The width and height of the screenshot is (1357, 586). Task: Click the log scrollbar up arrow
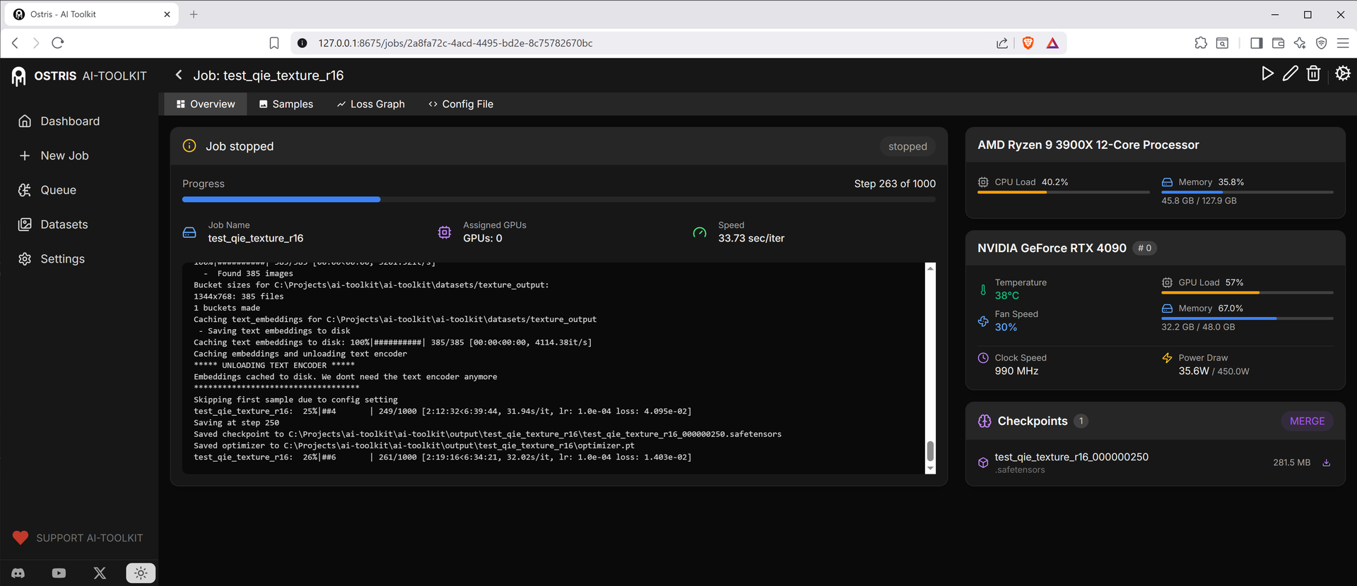coord(930,268)
